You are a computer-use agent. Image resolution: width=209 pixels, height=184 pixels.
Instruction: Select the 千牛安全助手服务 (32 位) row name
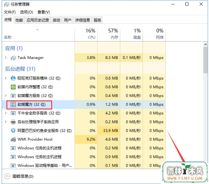pyautogui.click(x=39, y=113)
